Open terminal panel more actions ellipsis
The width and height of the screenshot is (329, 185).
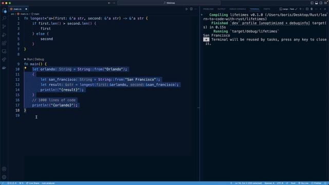click(316, 9)
